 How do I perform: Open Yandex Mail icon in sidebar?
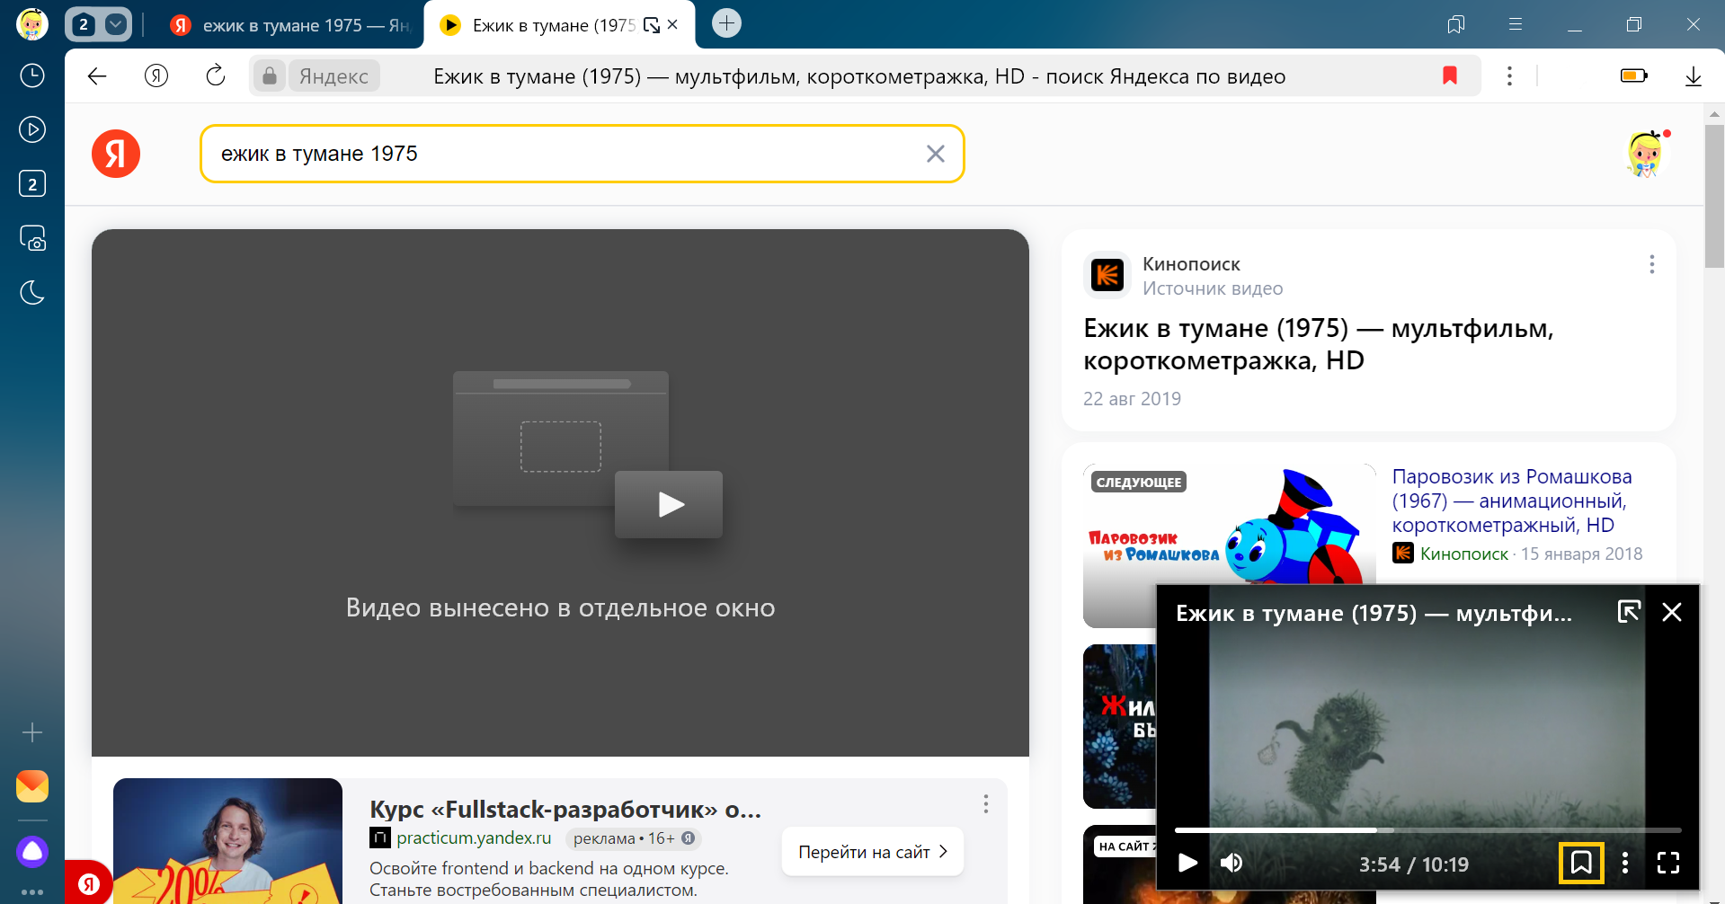click(x=32, y=786)
